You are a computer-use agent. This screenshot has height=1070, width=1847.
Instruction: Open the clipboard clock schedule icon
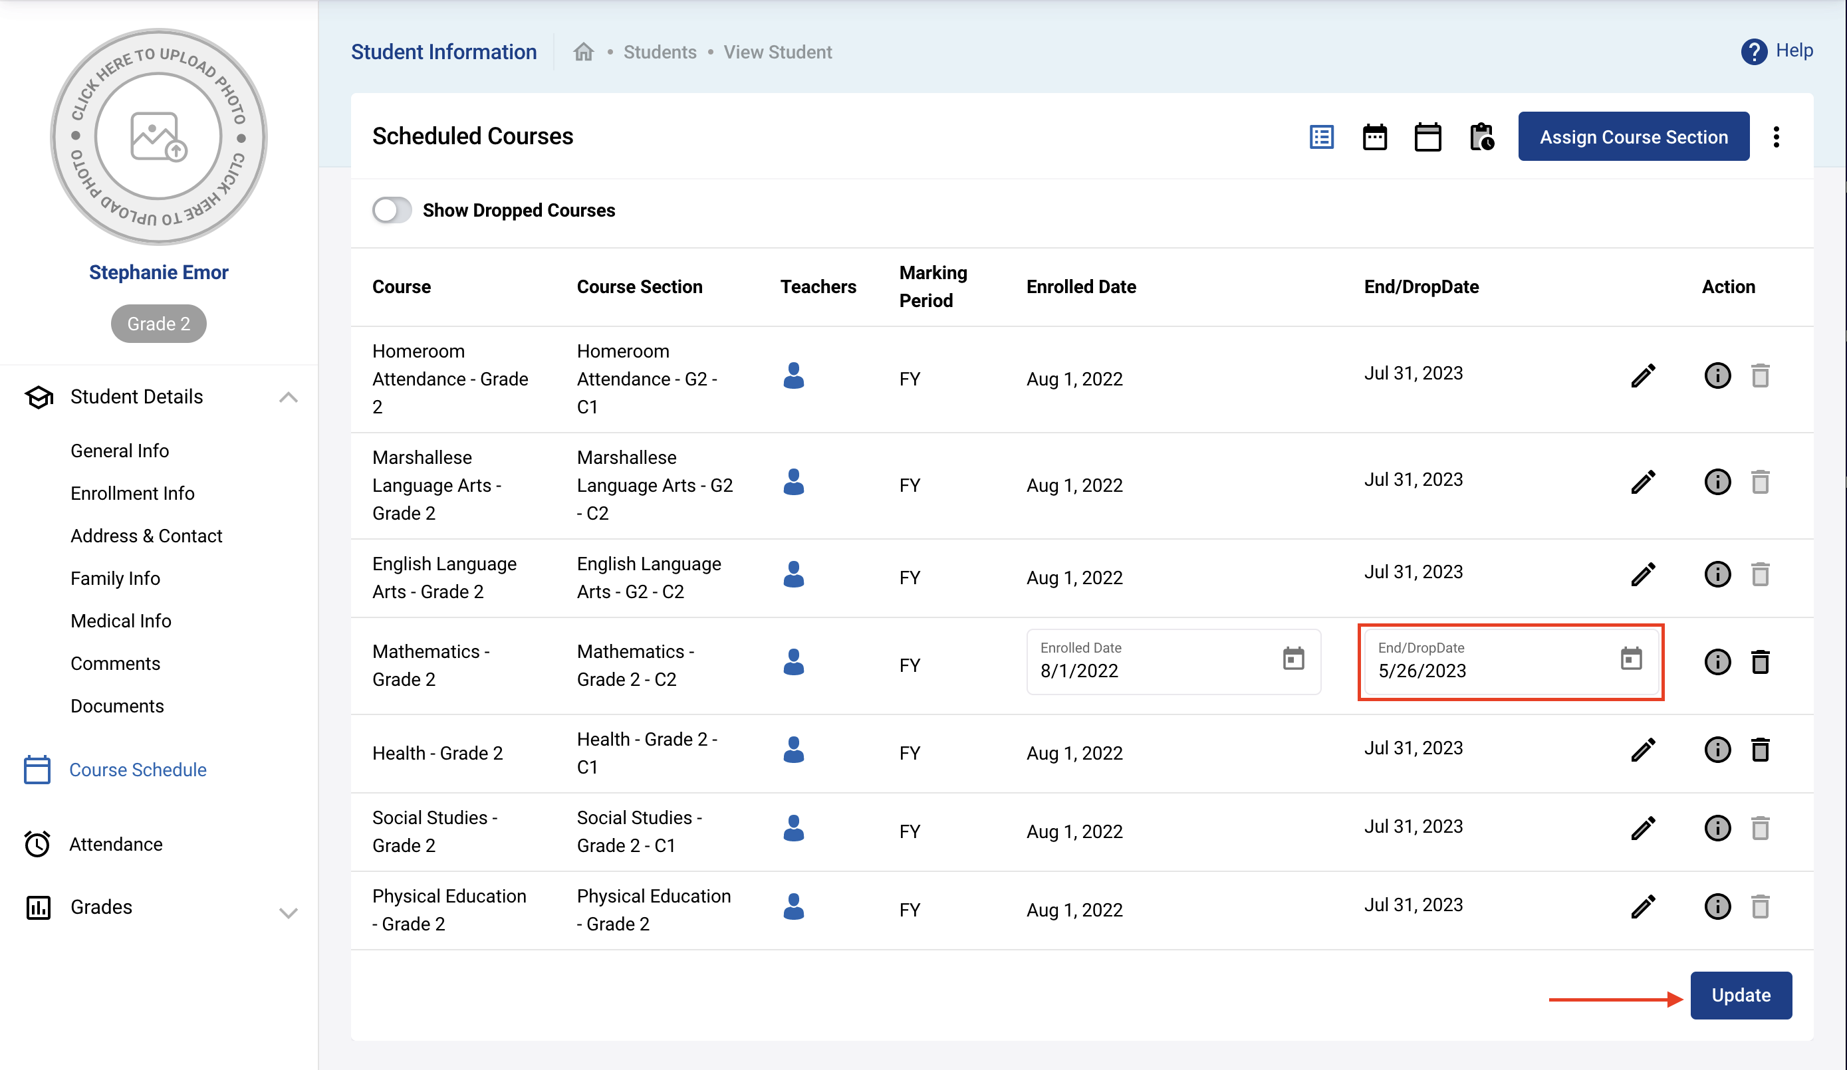point(1481,137)
